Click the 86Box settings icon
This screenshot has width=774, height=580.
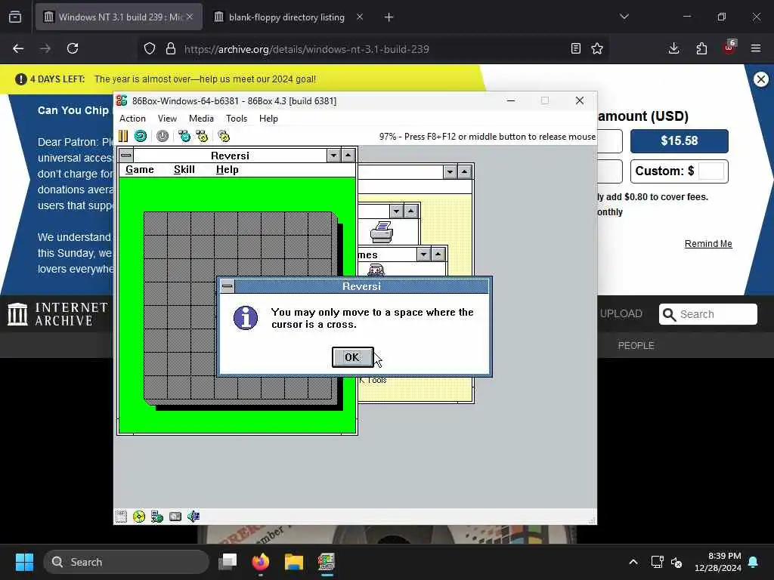coord(224,136)
